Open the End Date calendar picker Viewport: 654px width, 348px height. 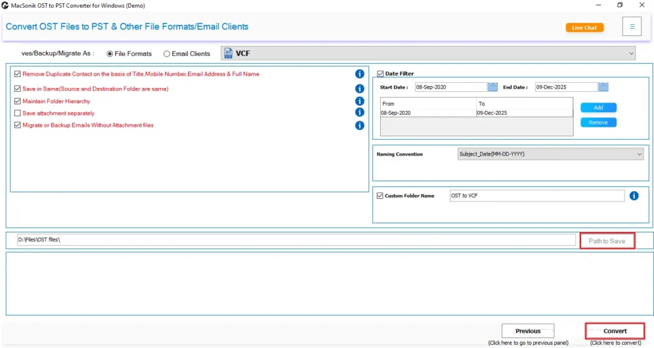pos(604,87)
